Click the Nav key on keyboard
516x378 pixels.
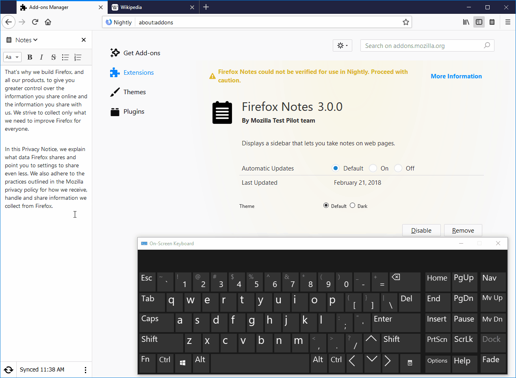(493, 282)
